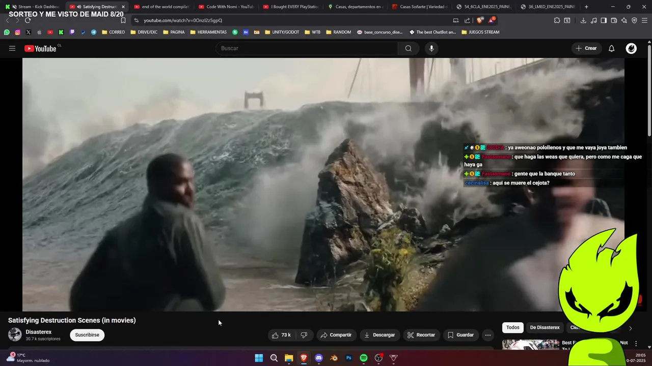
Task: Click the Compartir button
Action: click(x=336, y=335)
